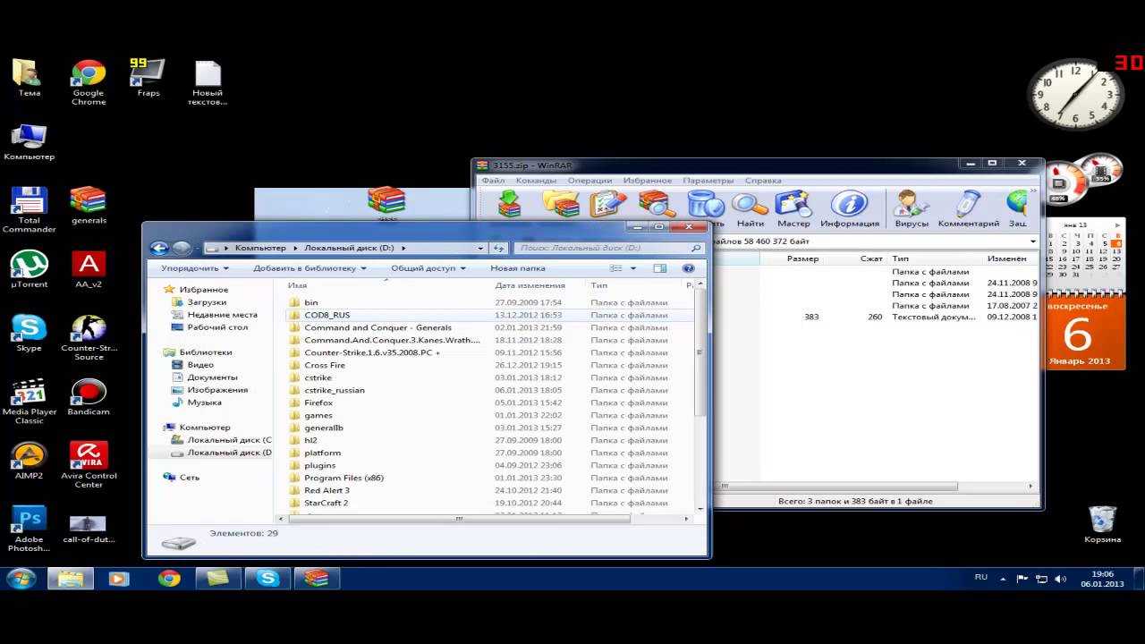Screen dimensions: 1145x644
Task: Open Explorer help question mark icon
Action: [689, 268]
